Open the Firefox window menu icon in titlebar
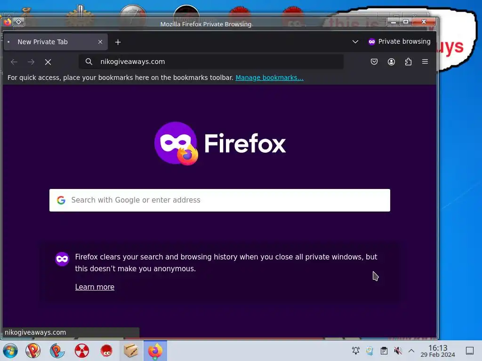Screen dimensions: 482x361 (x=8, y=22)
